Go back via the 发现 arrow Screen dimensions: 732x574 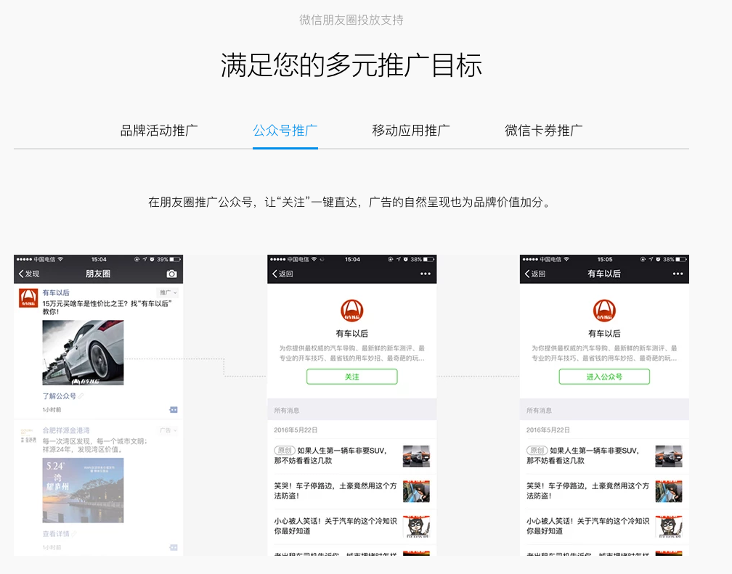click(29, 274)
